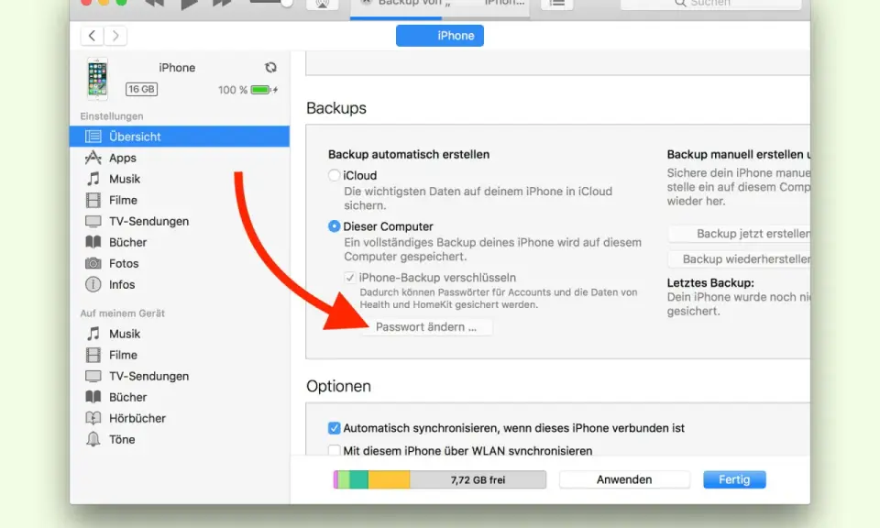The image size is (880, 528).
Task: Open TV-Sendungen under Auf meinem Gerät
Action: click(180, 376)
